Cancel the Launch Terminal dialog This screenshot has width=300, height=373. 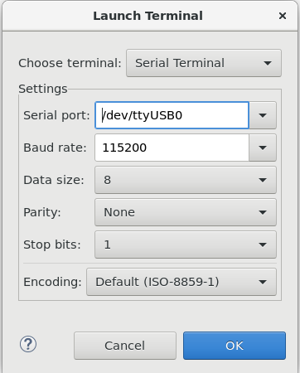(x=125, y=346)
